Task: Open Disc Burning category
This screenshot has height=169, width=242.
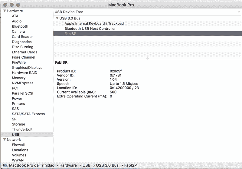Action: pyautogui.click(x=22, y=47)
